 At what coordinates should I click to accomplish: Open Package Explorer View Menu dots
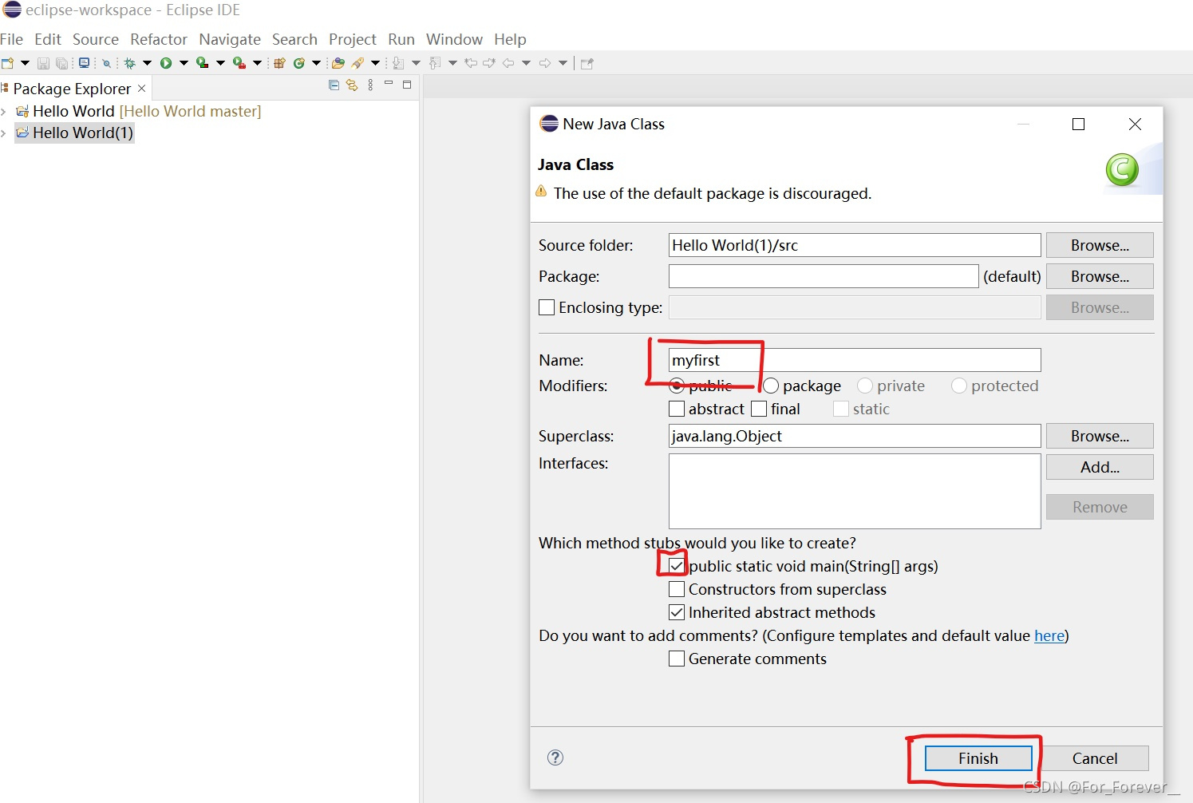370,85
